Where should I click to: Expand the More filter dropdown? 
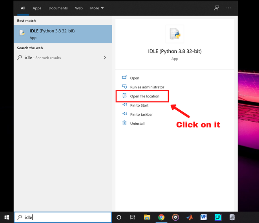pos(97,8)
